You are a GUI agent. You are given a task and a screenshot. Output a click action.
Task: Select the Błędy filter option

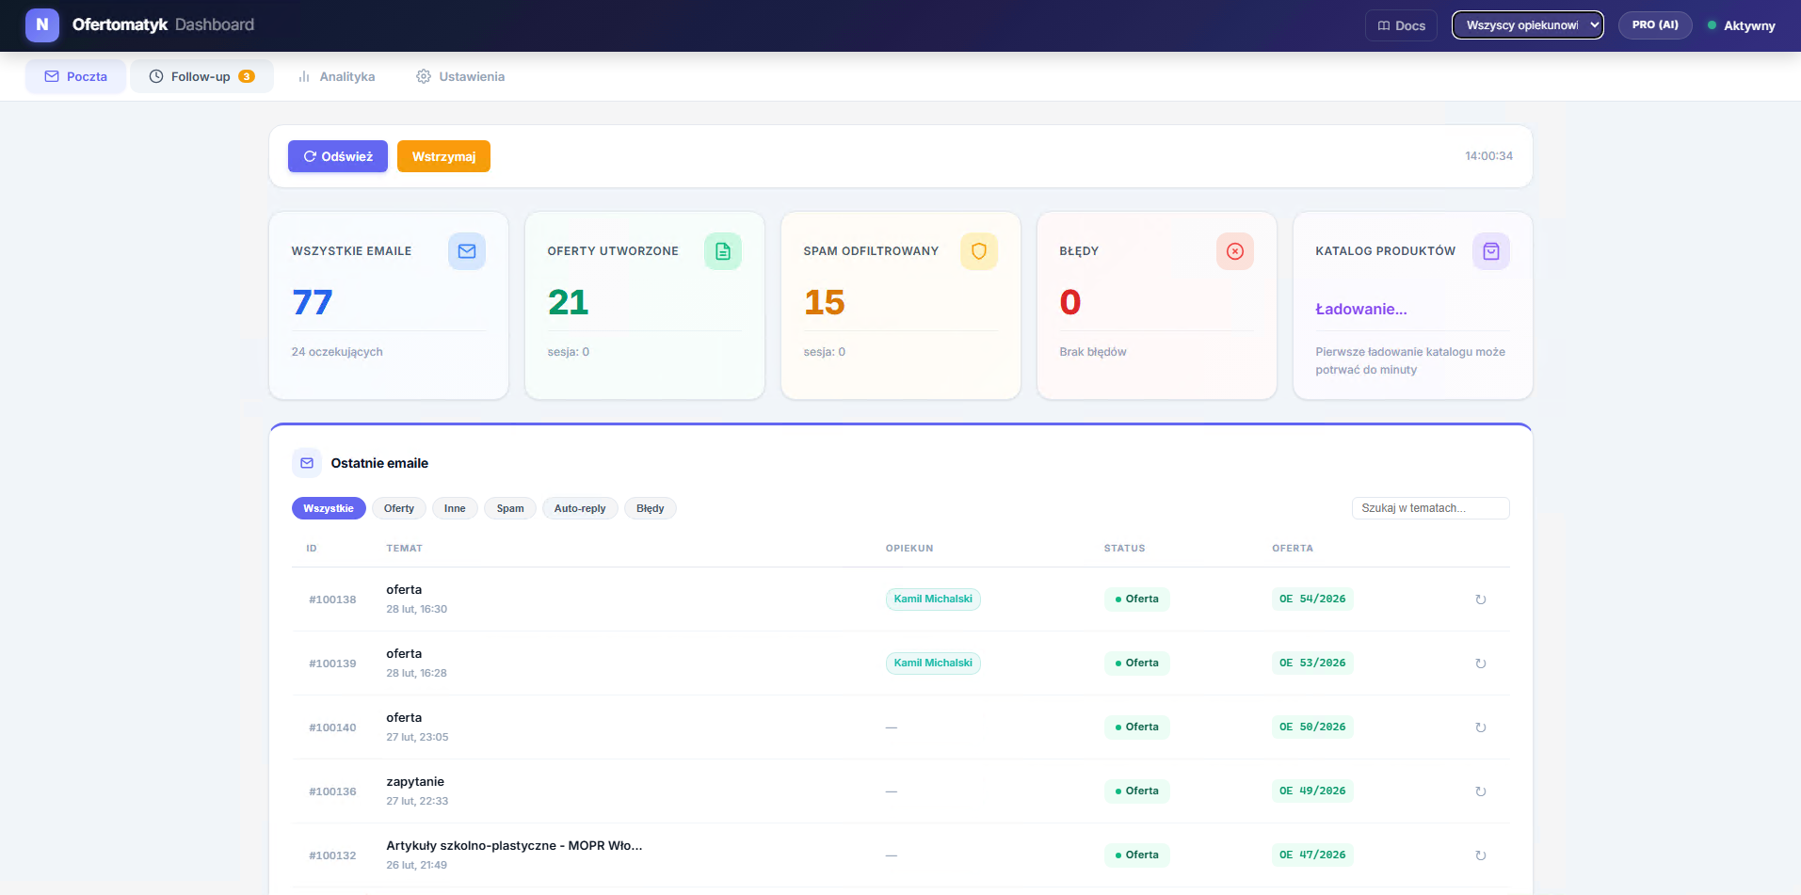click(x=650, y=508)
